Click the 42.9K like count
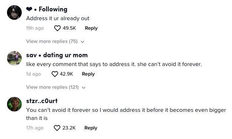This screenshot has width=232, height=139. pyautogui.click(x=66, y=74)
